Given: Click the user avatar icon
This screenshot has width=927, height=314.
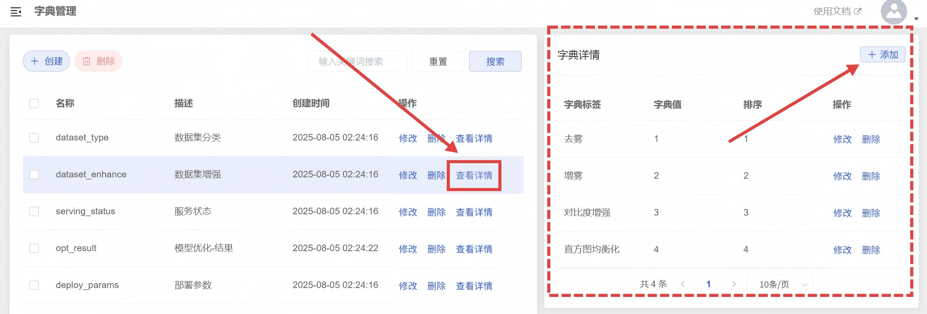Looking at the screenshot, I should [893, 11].
